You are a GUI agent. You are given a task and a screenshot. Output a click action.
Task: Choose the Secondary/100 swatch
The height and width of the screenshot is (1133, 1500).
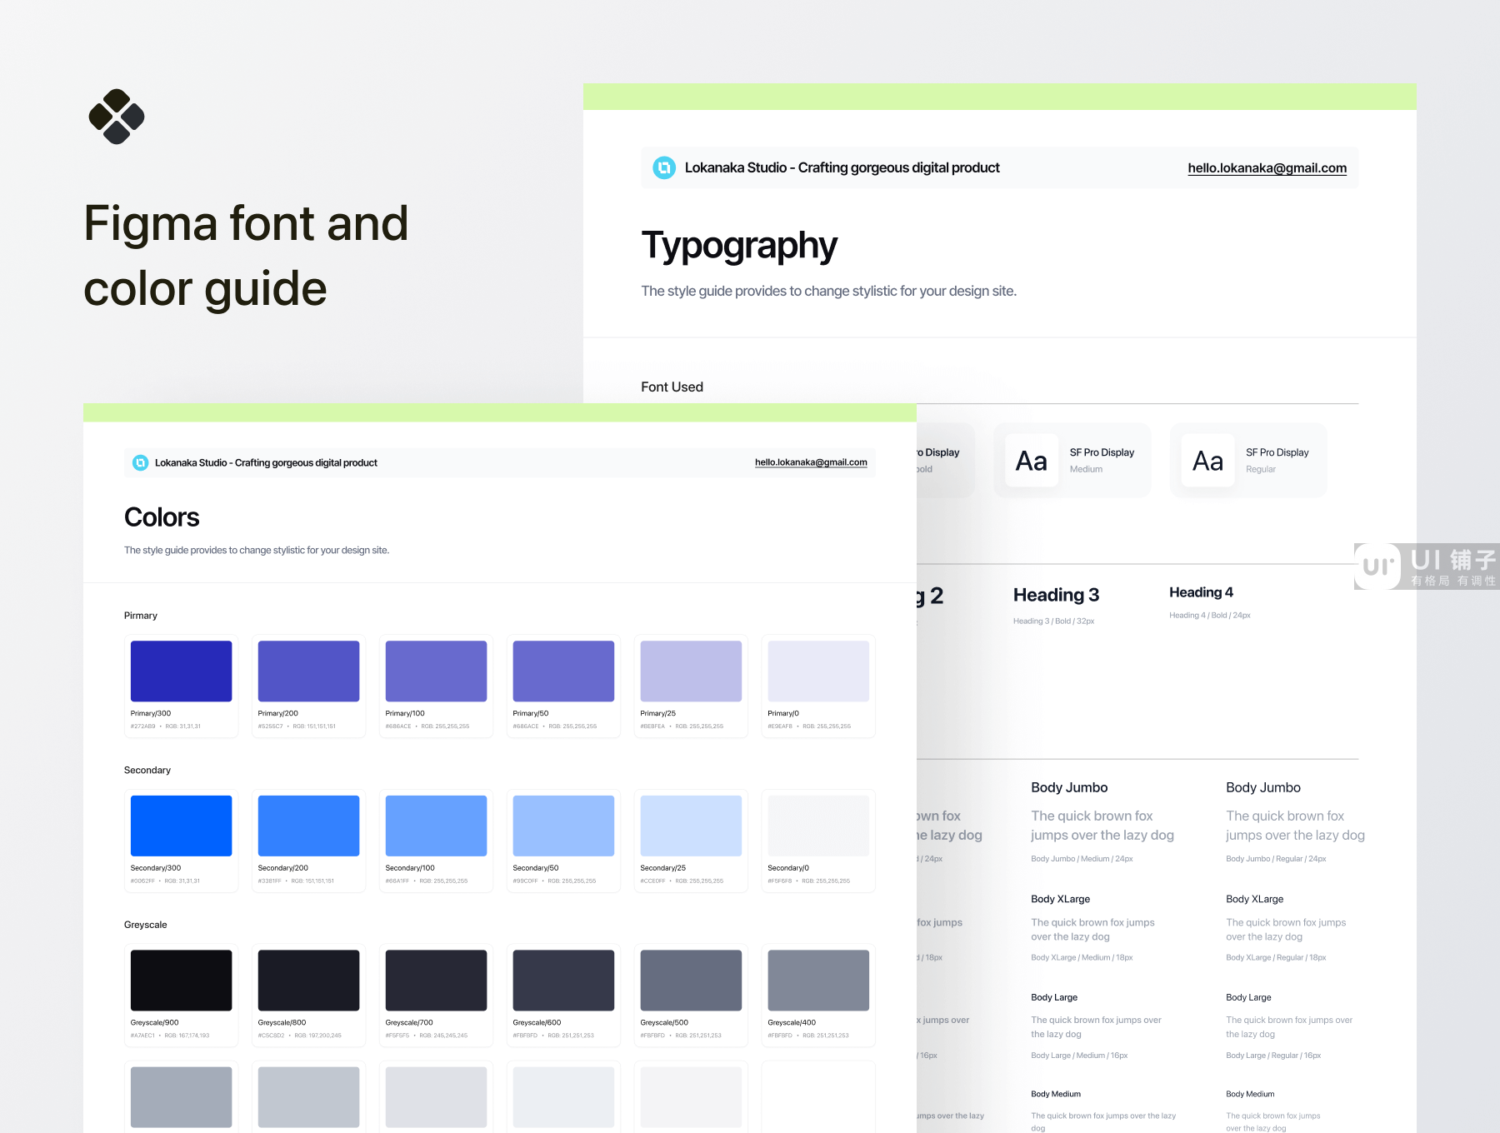click(x=436, y=826)
